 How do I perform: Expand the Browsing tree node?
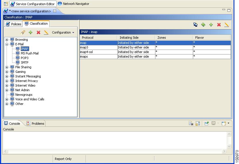pyautogui.click(x=7, y=40)
